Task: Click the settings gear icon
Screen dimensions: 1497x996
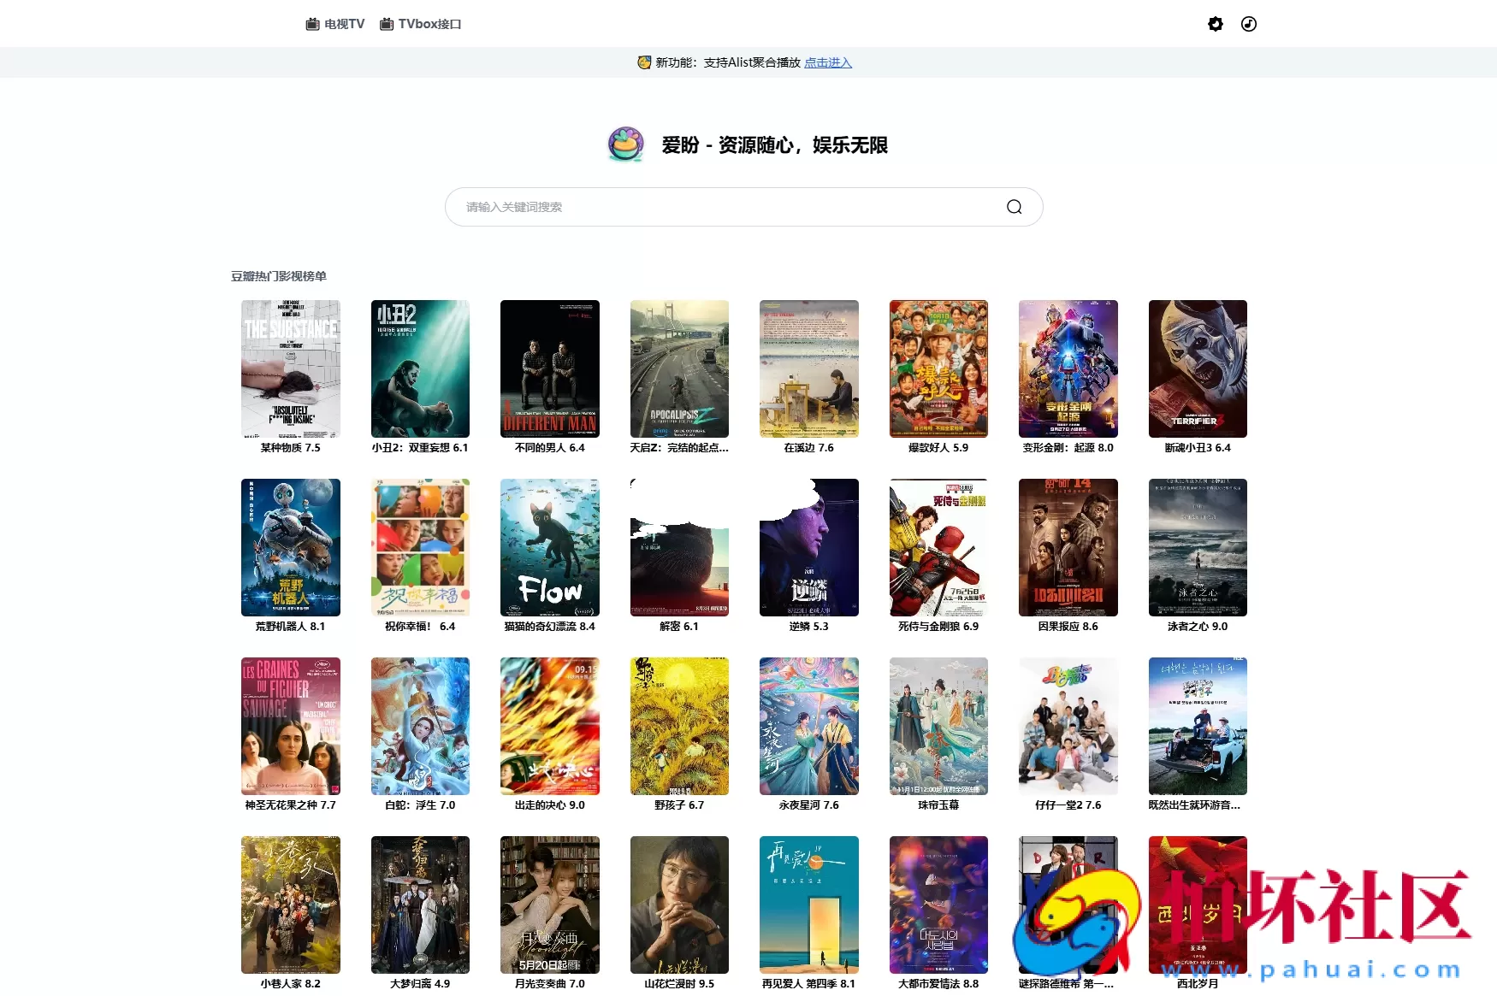Action: [1215, 24]
